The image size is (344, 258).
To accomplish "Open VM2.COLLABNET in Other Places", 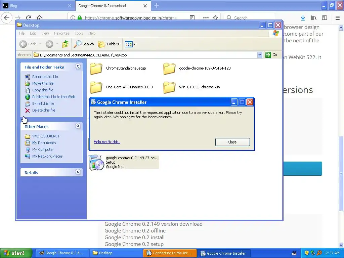I will (x=46, y=136).
